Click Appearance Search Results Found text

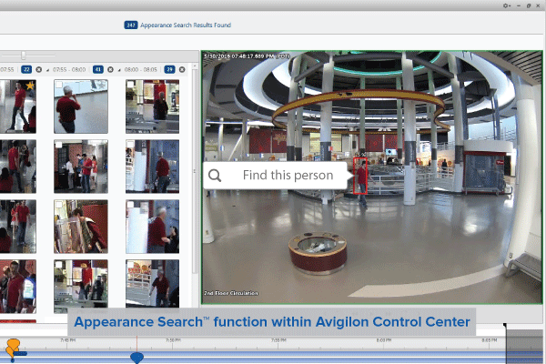click(186, 25)
